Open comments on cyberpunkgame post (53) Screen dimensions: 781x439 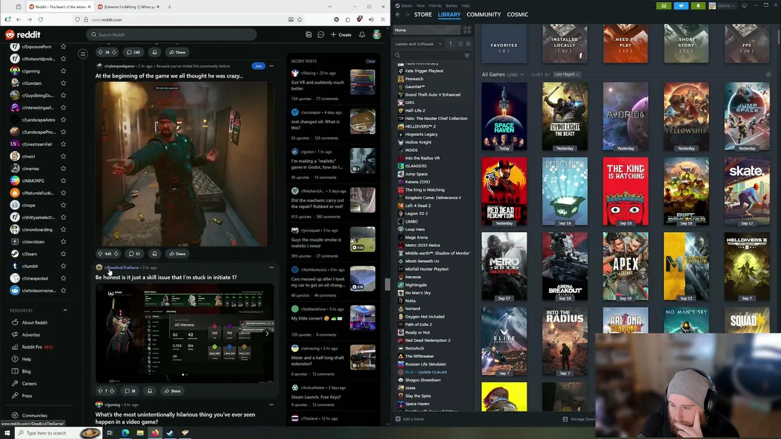[x=134, y=254]
